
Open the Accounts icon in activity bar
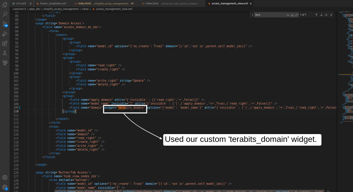click(5, 177)
